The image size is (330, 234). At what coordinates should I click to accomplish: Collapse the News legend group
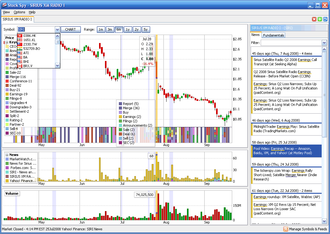(7, 155)
